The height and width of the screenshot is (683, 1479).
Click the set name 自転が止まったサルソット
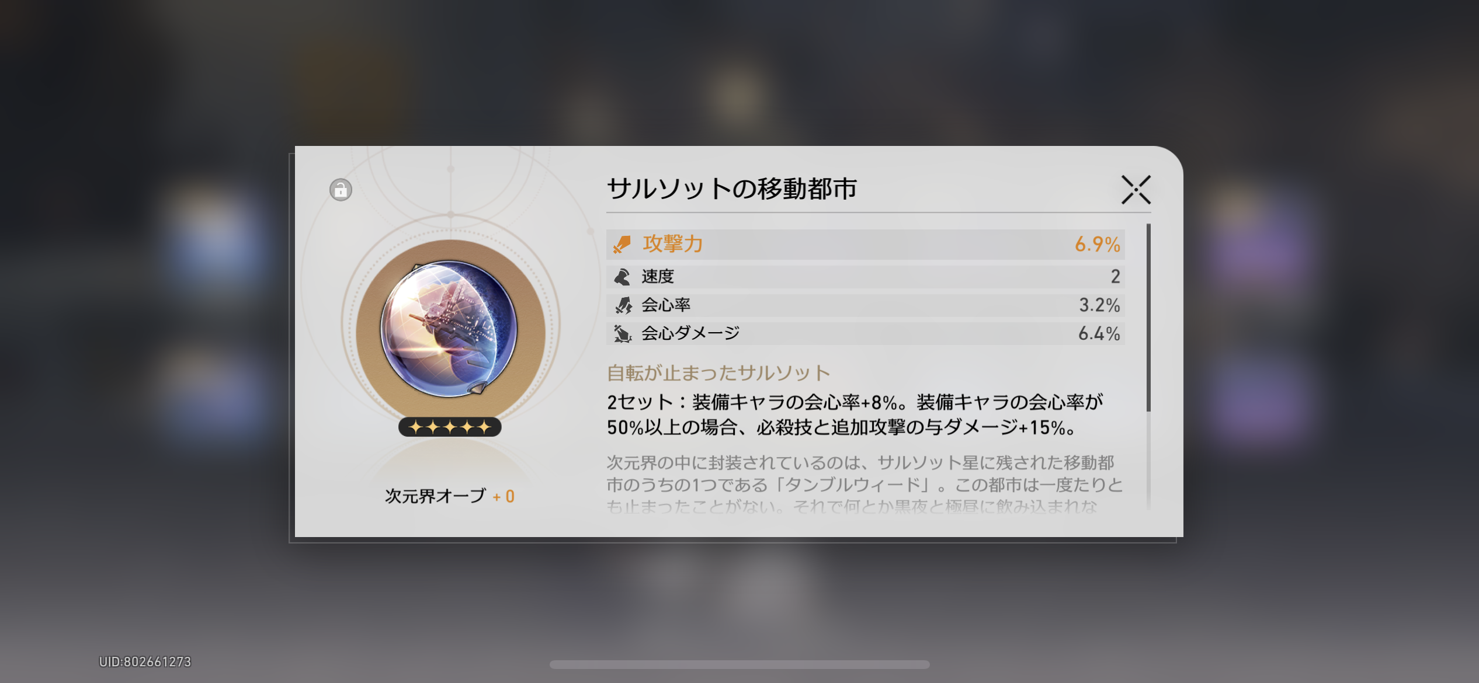click(x=718, y=373)
